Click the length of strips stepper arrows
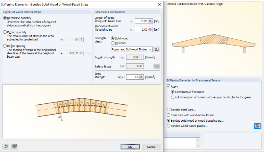 point(150,21)
